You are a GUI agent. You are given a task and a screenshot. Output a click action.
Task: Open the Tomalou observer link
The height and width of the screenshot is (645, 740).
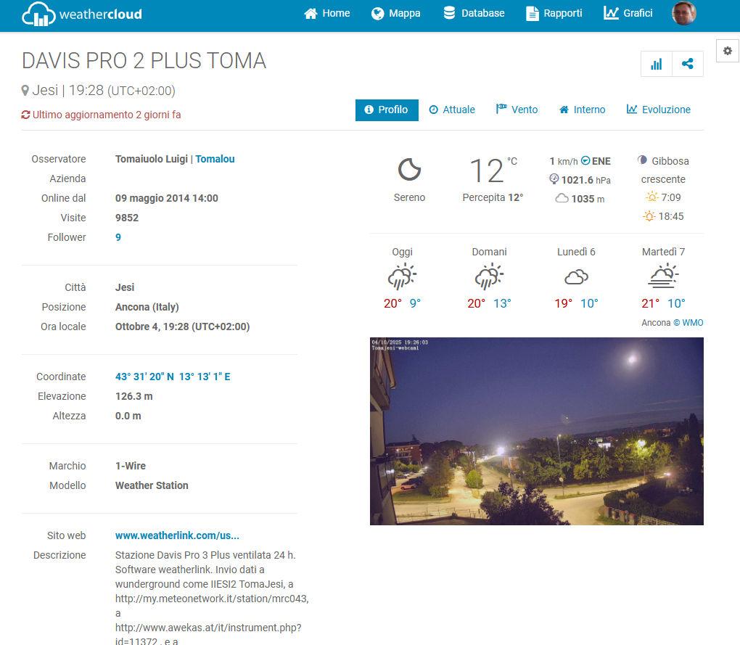pyautogui.click(x=215, y=159)
